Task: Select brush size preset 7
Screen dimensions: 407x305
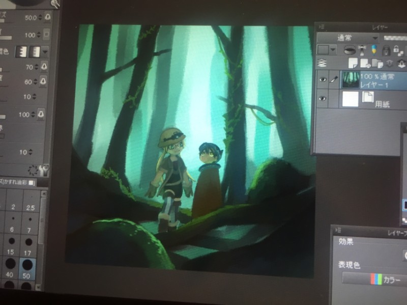Action: click(x=30, y=224)
